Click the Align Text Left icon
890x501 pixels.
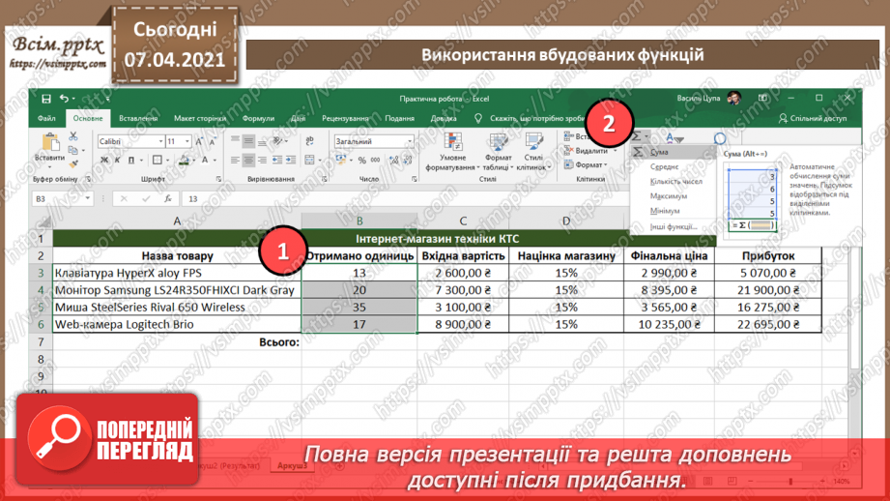(235, 161)
